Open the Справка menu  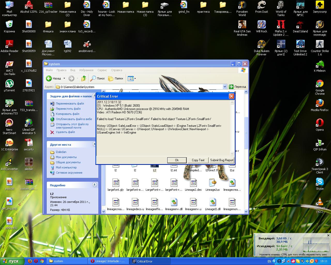[116, 70]
